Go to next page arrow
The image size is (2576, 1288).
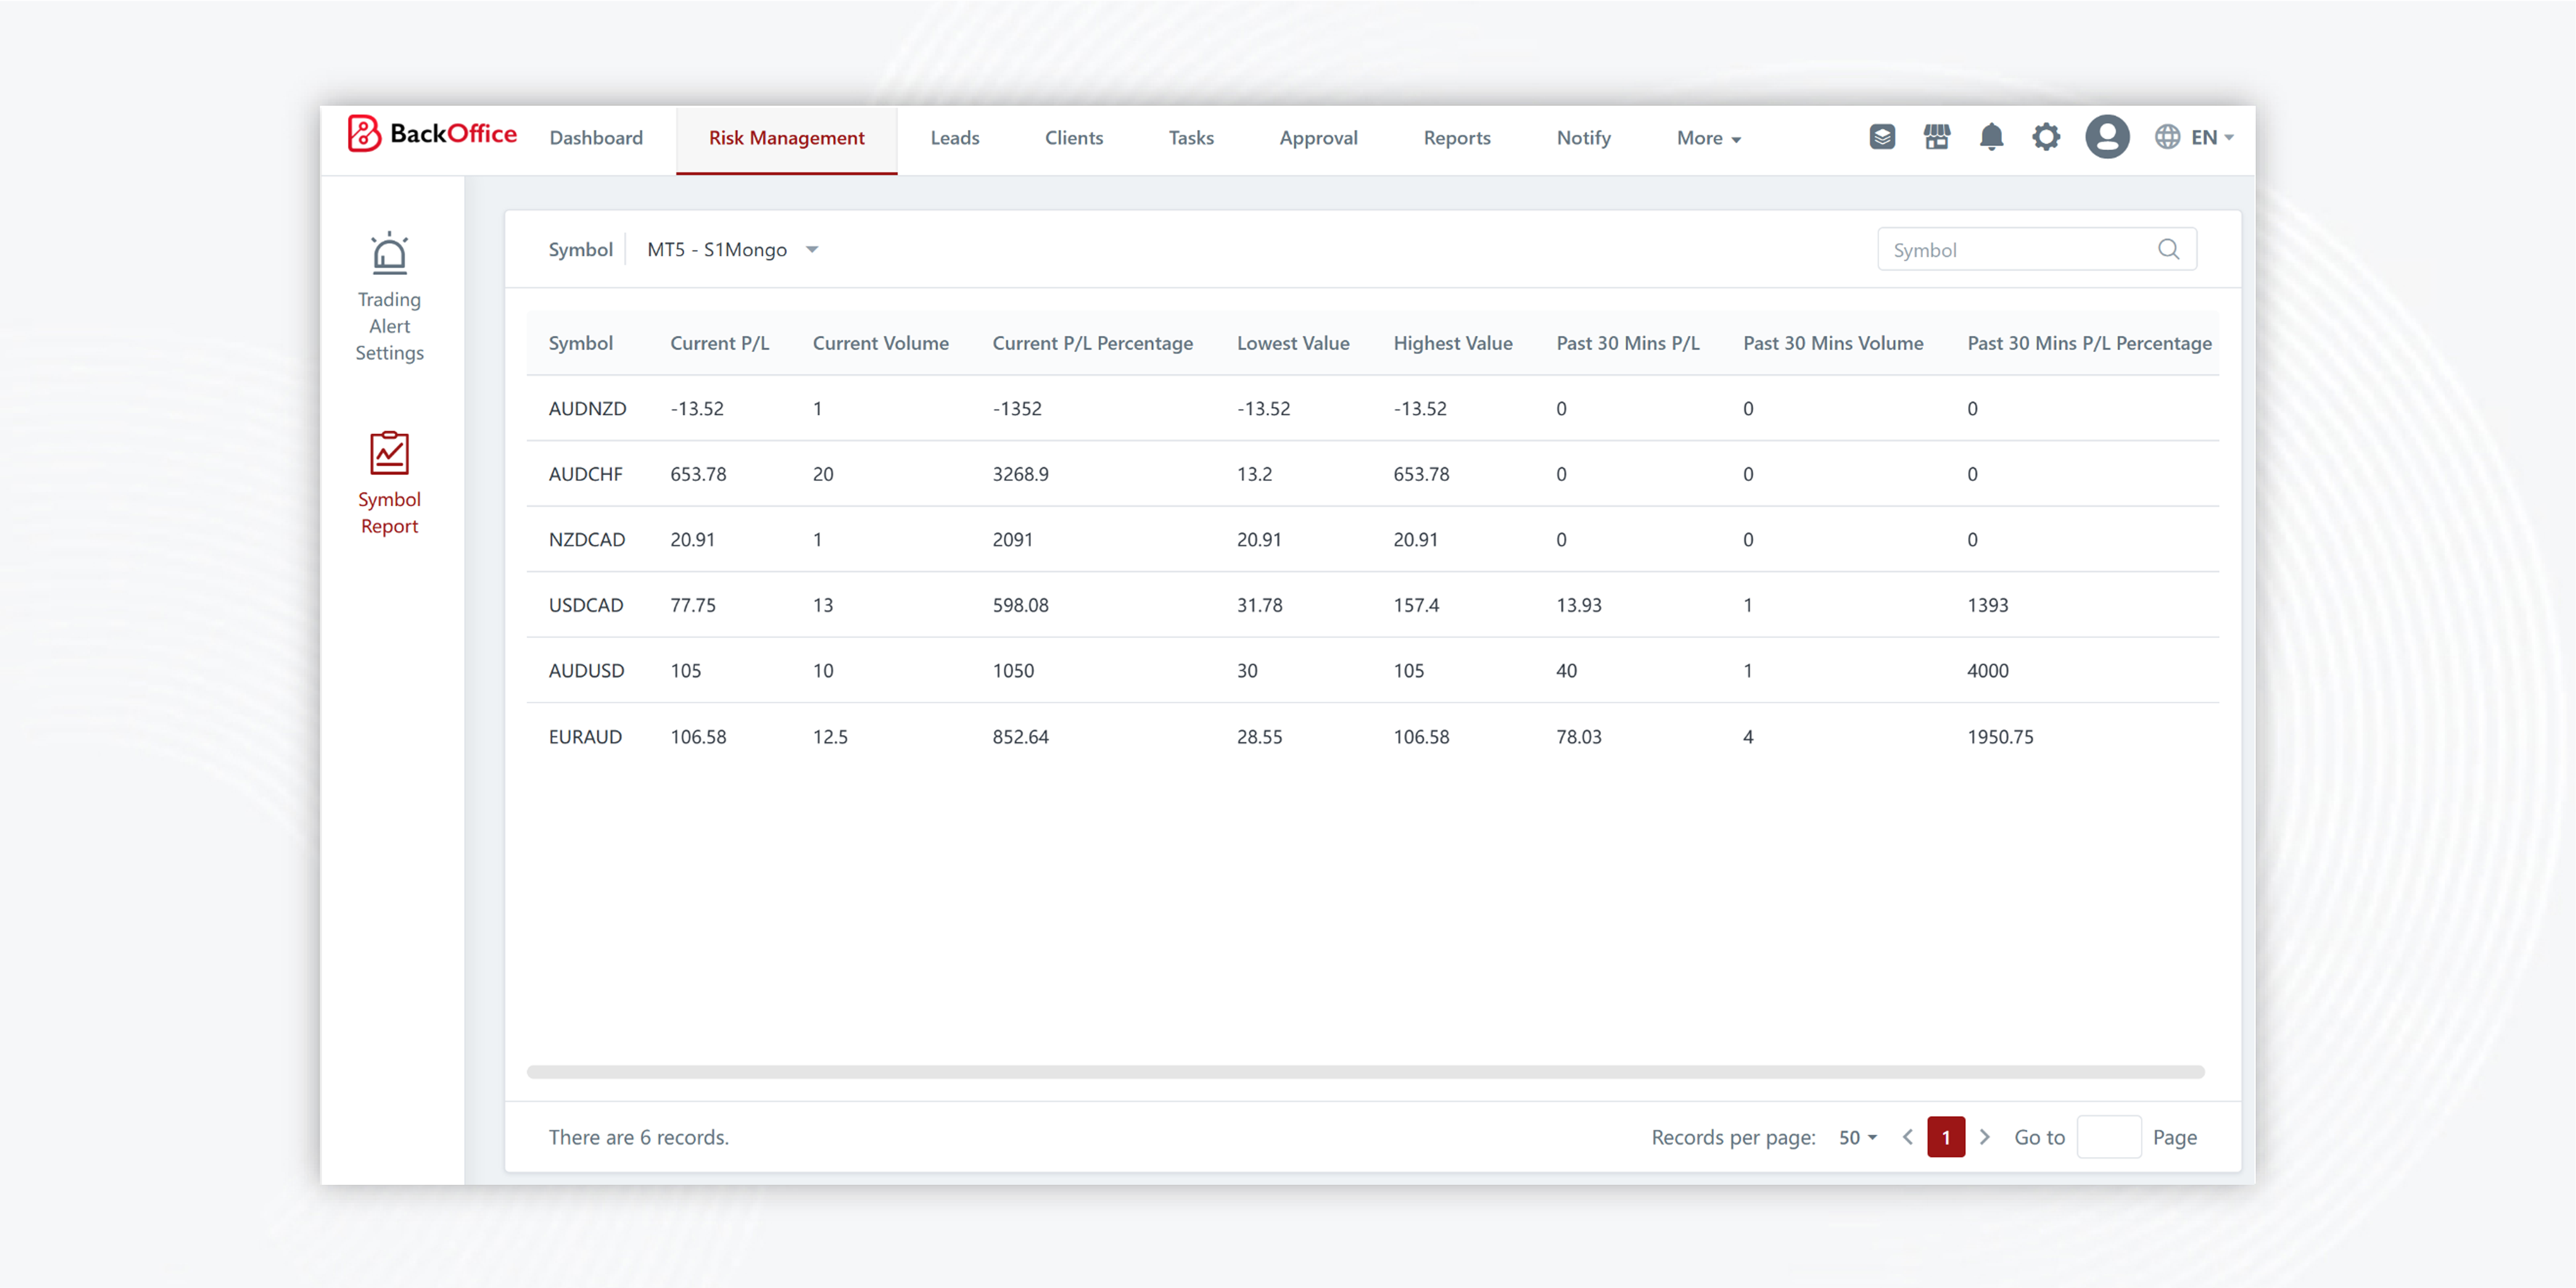pyautogui.click(x=1985, y=1137)
